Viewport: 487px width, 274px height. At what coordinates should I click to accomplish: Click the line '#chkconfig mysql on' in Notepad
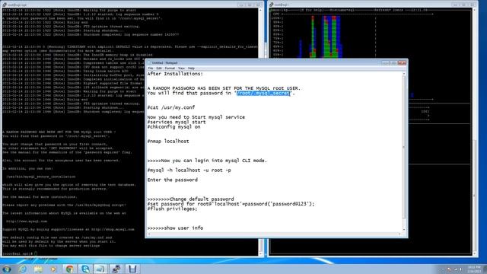point(174,127)
